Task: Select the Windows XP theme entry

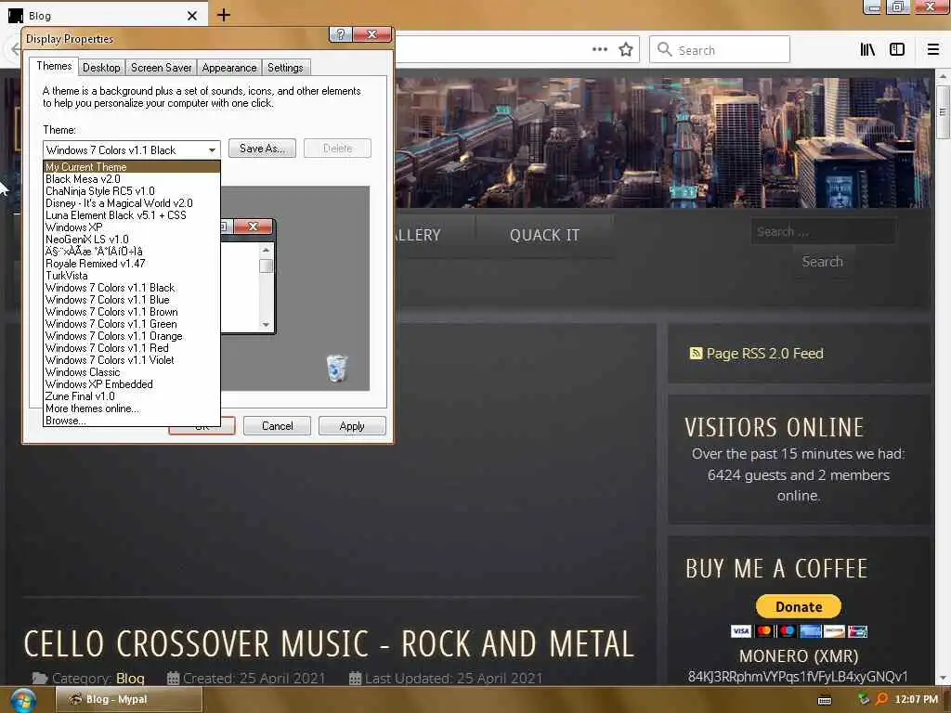Action: coord(132,227)
